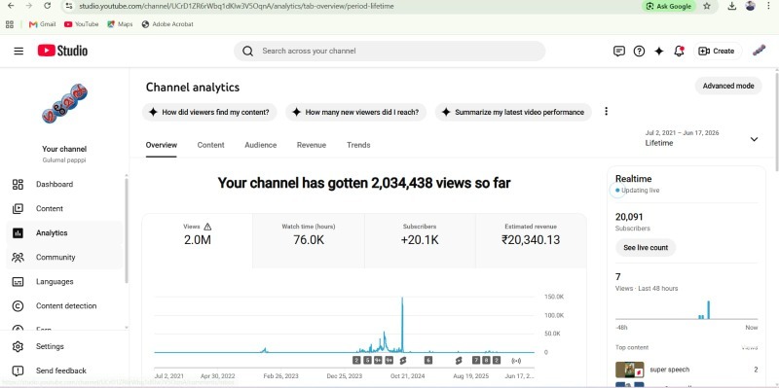Open the help question mark icon
The width and height of the screenshot is (779, 388).
[x=639, y=51]
